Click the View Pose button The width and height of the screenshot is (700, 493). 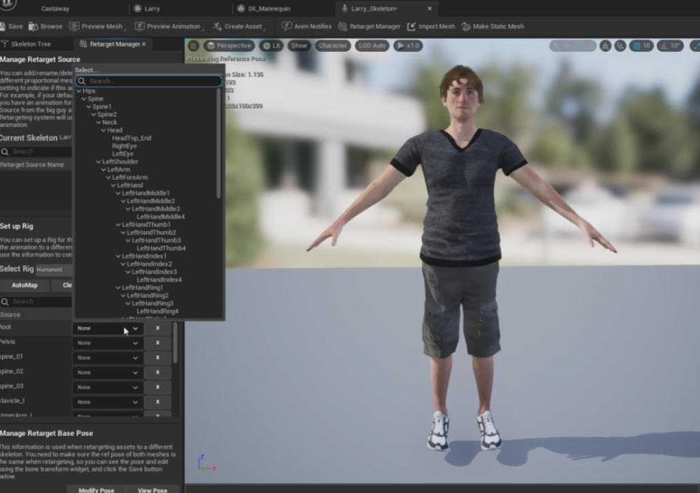tap(152, 490)
